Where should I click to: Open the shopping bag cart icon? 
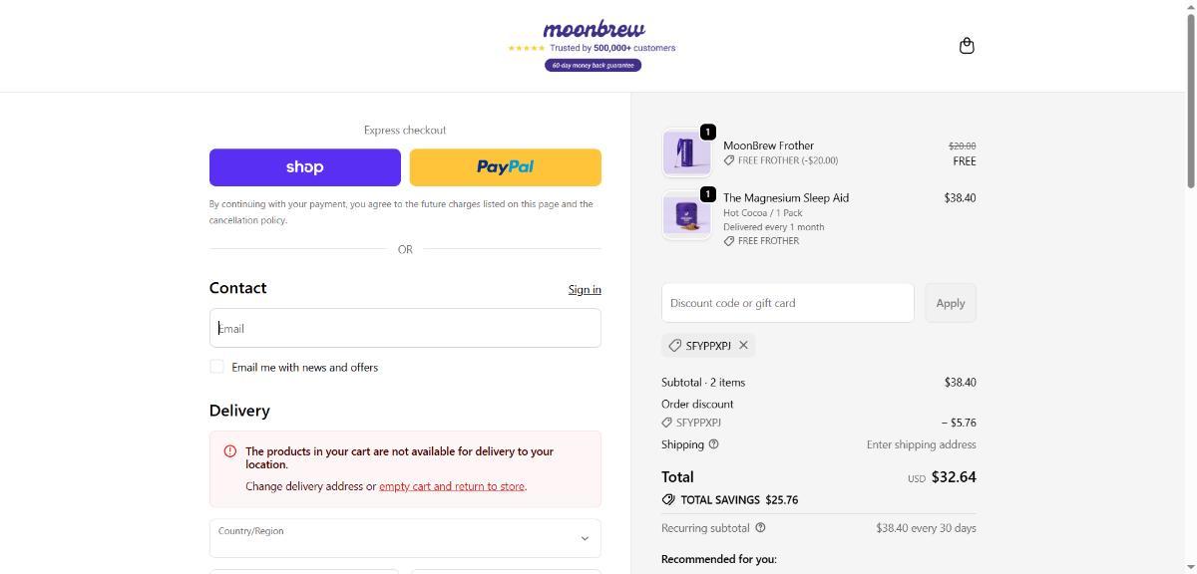[966, 46]
